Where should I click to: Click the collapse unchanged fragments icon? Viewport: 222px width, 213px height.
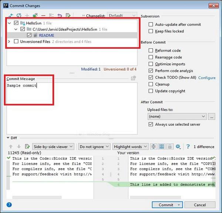click(x=154, y=147)
